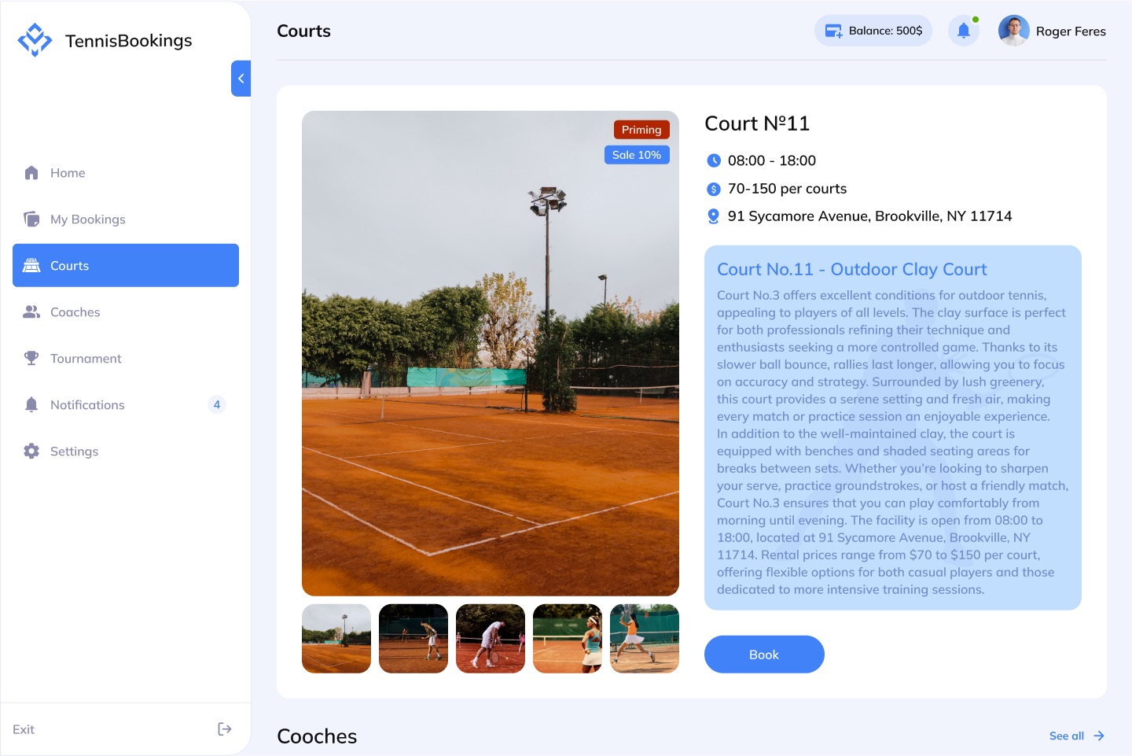Screen dimensions: 1132x756
Task: Click the clock icon next to opening hours
Action: click(714, 160)
